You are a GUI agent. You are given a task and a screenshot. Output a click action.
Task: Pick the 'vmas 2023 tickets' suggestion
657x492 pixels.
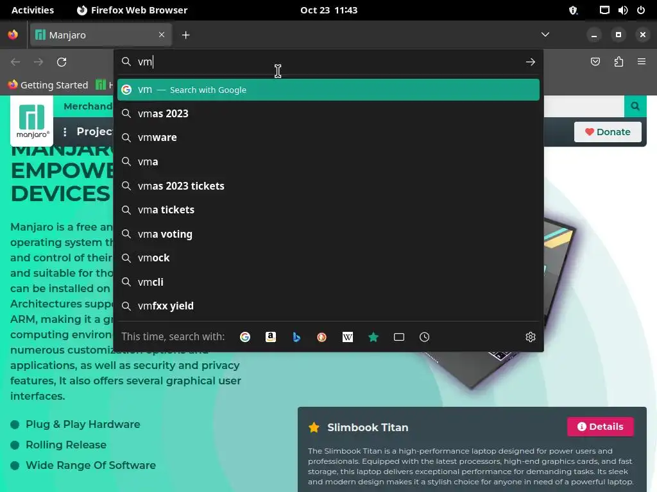[328, 186]
